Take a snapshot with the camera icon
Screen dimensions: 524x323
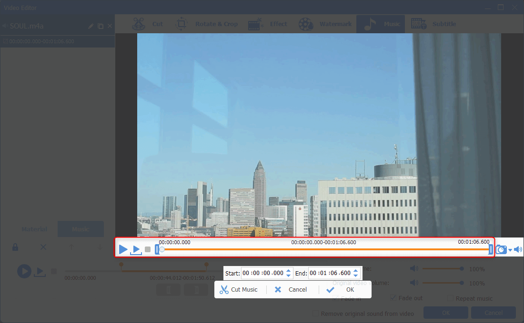(x=501, y=249)
